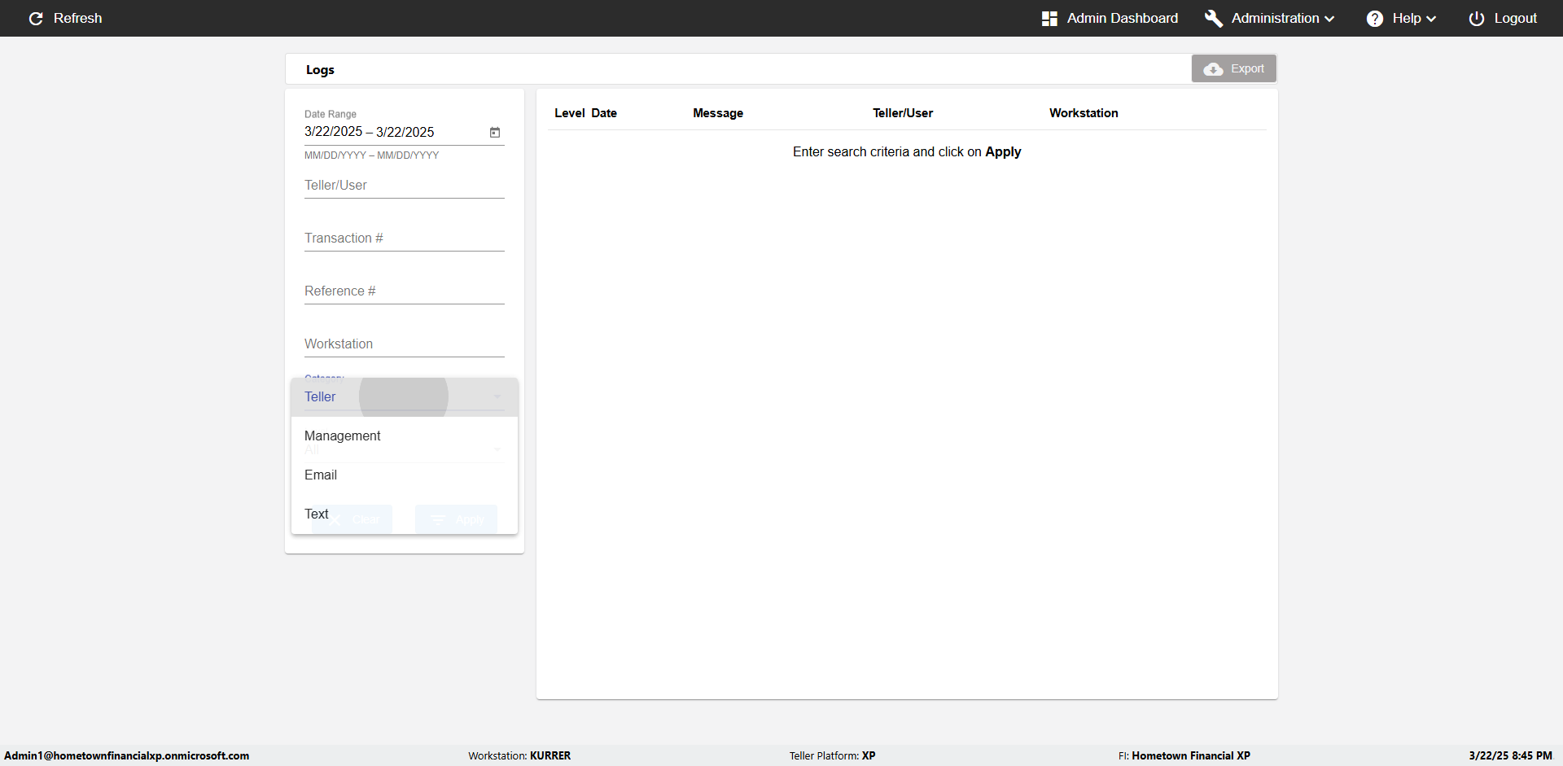Click the Teller/User column header
Image resolution: width=1563 pixels, height=766 pixels.
coord(903,113)
